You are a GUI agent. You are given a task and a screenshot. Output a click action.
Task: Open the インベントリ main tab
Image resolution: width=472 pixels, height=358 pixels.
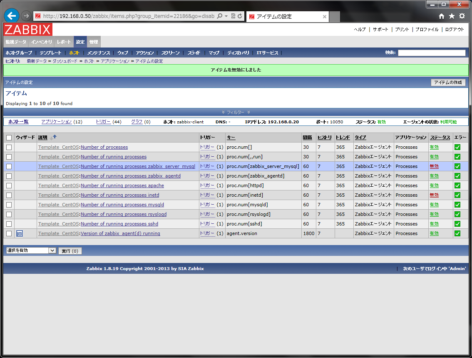pyautogui.click(x=42, y=42)
